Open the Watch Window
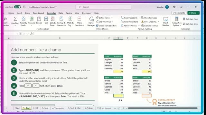The height and width of the screenshot is (115, 206). (166, 21)
